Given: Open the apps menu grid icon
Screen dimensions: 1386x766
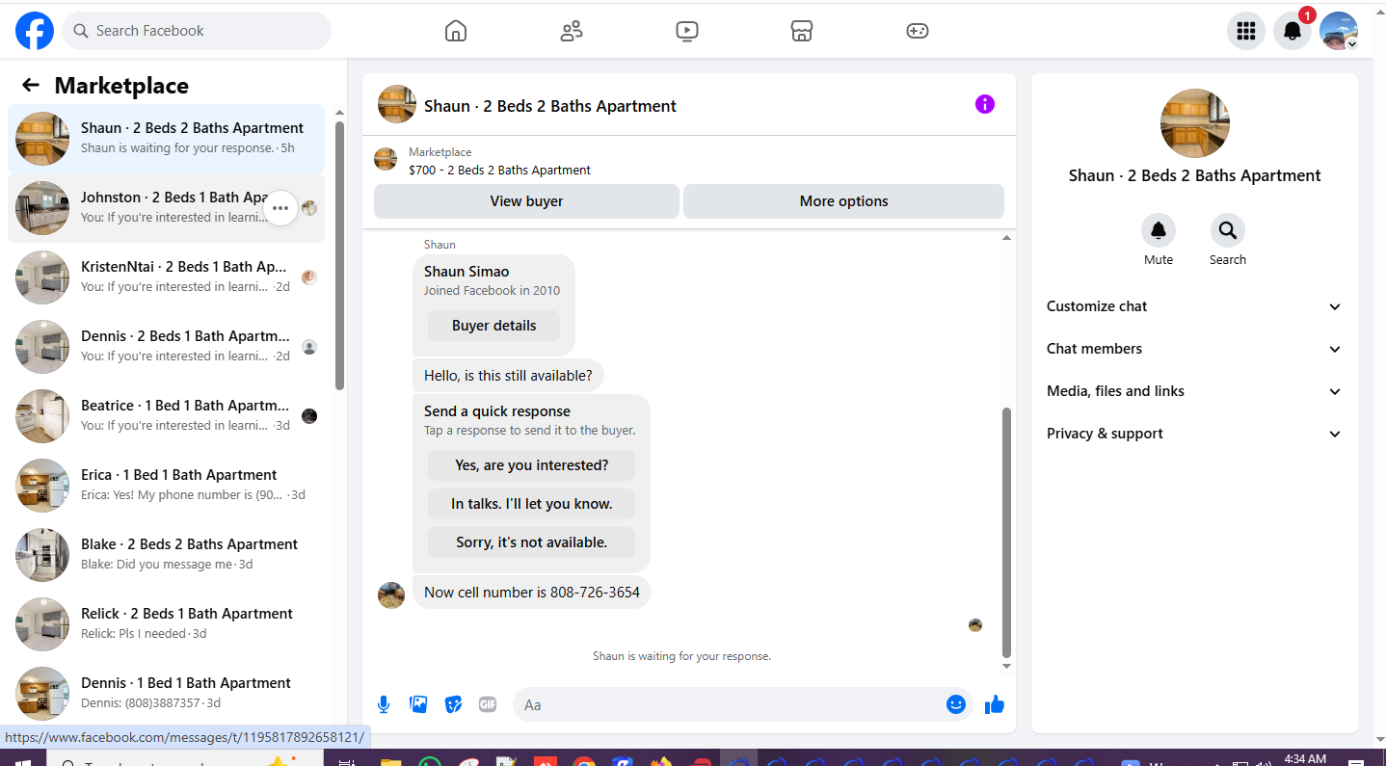Looking at the screenshot, I should tap(1246, 31).
